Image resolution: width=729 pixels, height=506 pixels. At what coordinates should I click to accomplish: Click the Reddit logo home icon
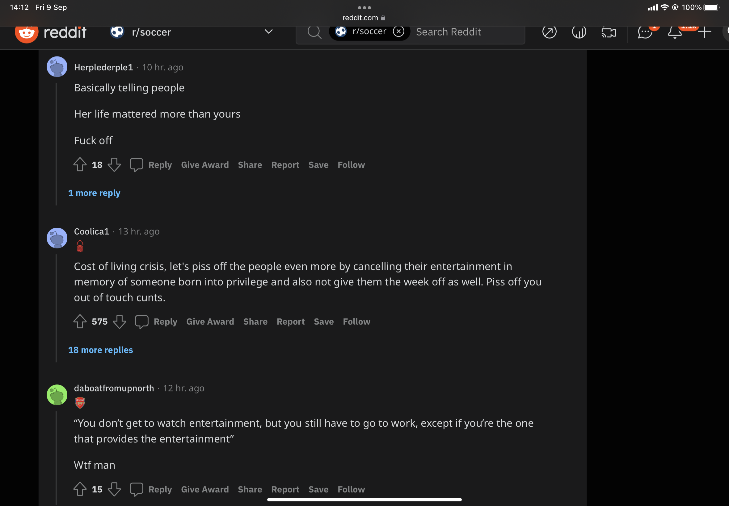(x=27, y=33)
